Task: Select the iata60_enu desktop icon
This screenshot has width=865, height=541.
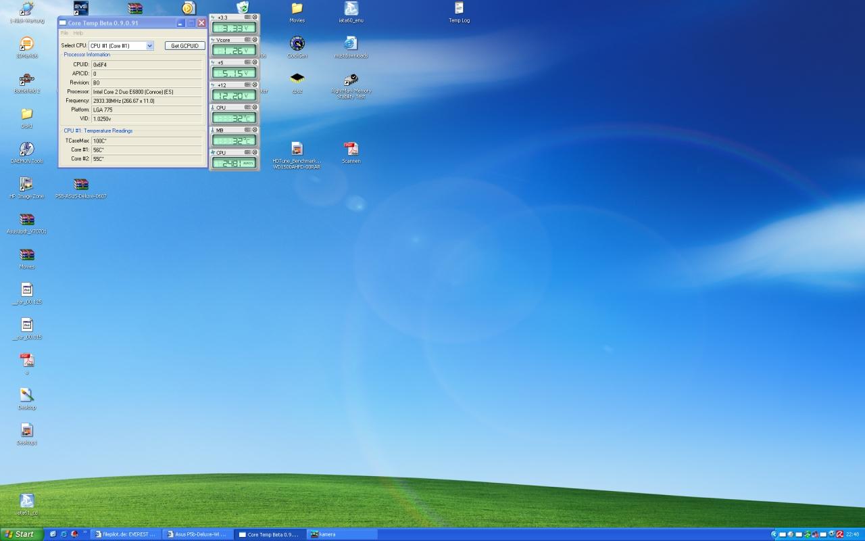Action: tap(351, 12)
